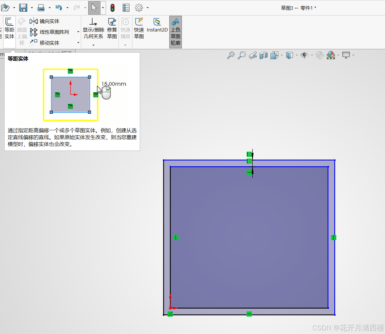Select the red sketch origin

point(170,308)
